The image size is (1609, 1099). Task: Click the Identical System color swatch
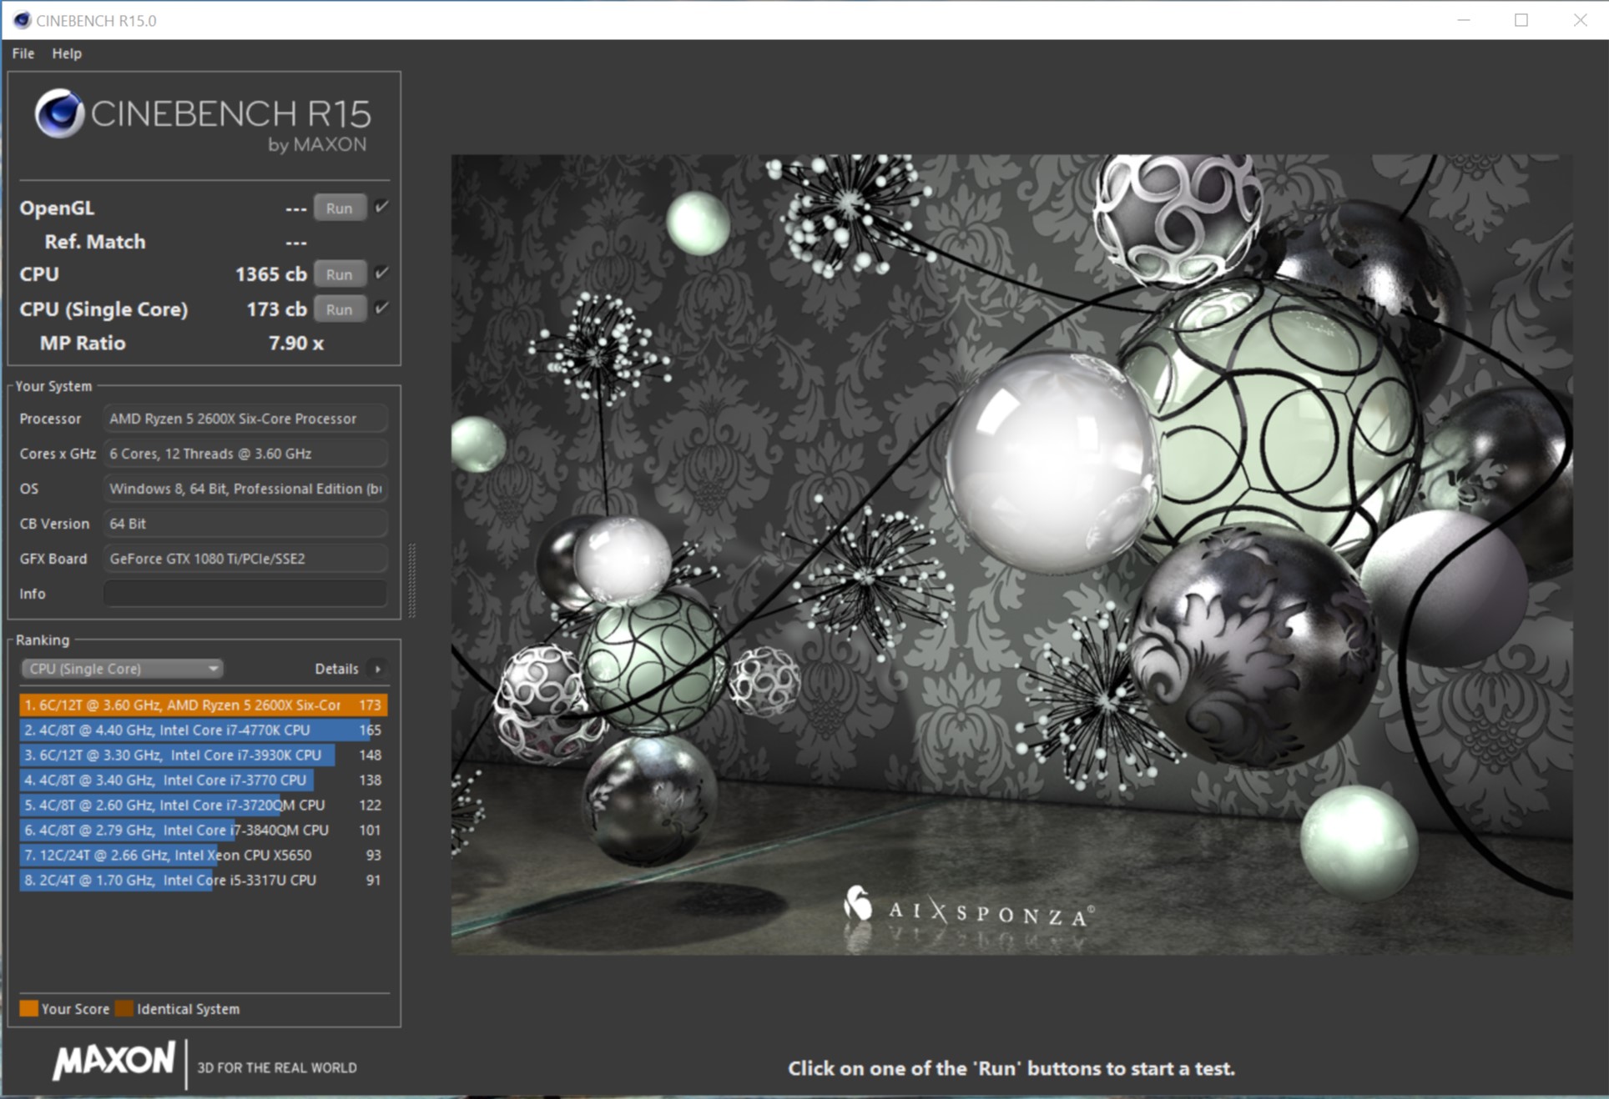coord(124,1009)
